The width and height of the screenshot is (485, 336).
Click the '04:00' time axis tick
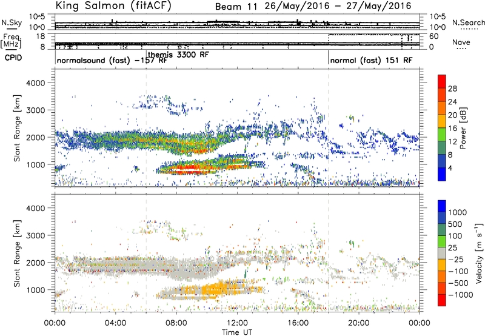pyautogui.click(x=115, y=323)
